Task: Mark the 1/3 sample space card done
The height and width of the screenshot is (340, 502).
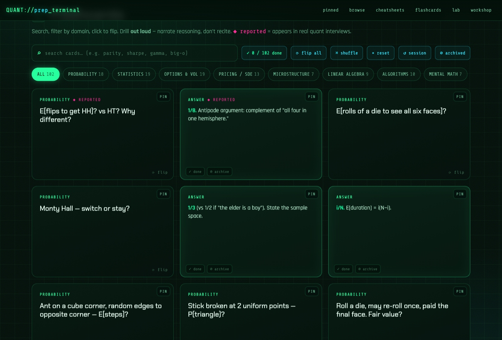Action: [195, 269]
